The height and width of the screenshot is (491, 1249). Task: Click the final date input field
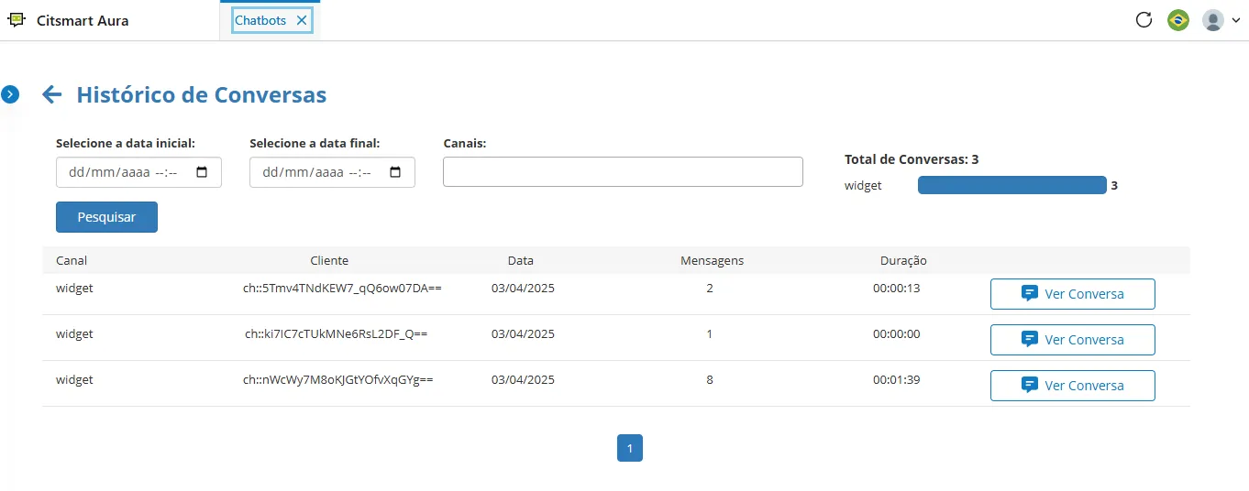coord(332,172)
